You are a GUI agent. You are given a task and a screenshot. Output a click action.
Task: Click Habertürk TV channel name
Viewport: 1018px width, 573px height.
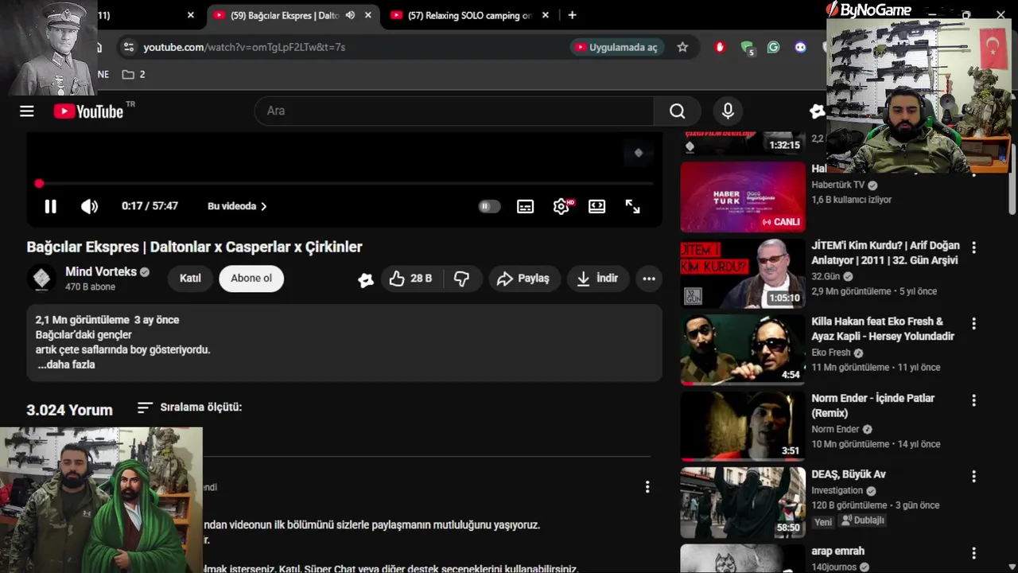840,185
